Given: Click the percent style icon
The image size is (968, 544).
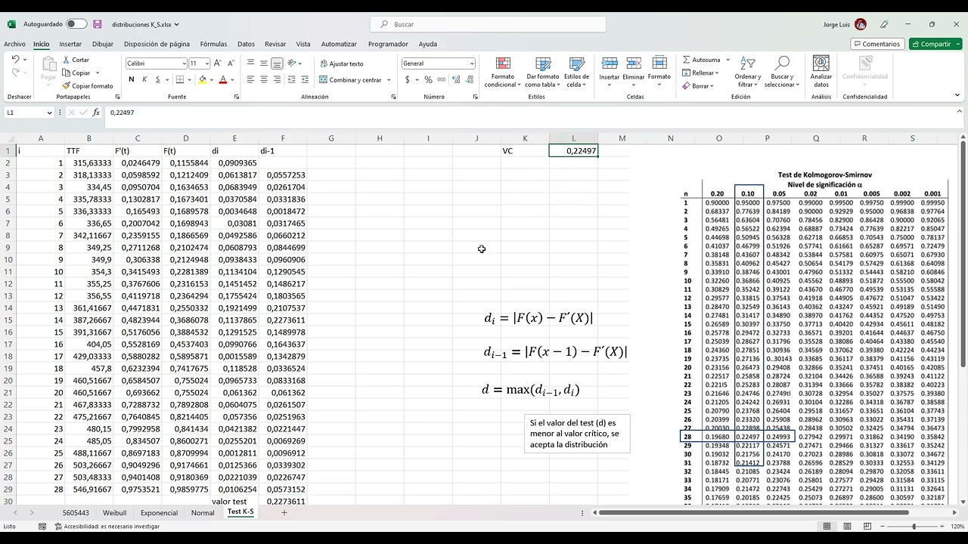Looking at the screenshot, I should point(428,79).
